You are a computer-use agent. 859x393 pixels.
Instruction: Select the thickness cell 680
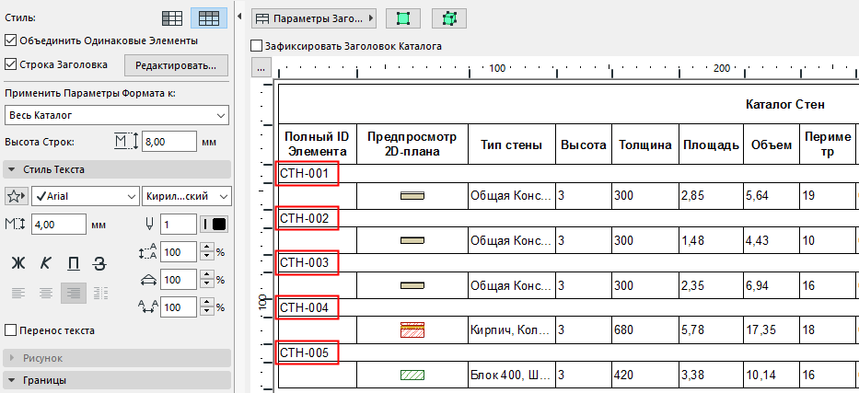click(645, 330)
